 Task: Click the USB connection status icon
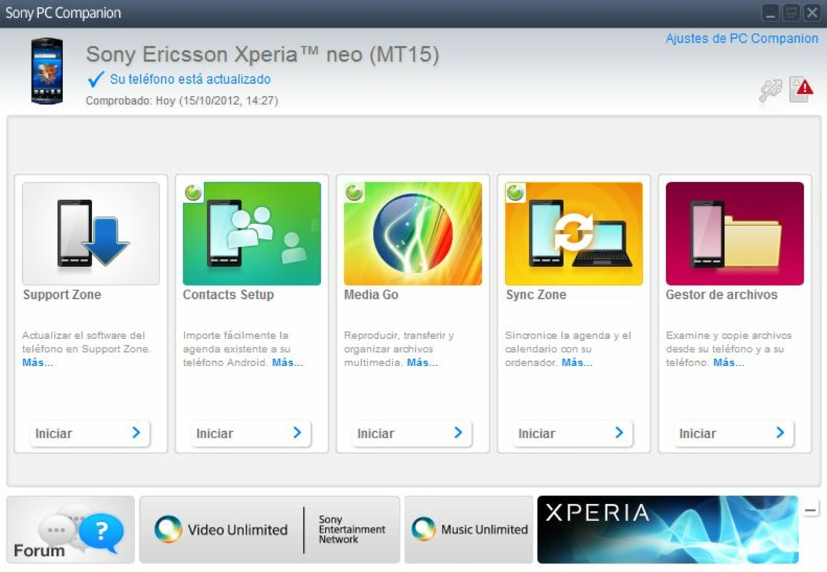pyautogui.click(x=770, y=92)
